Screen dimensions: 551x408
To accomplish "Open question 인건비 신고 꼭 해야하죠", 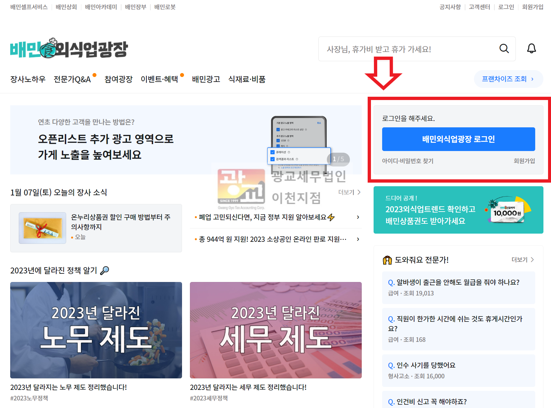I will (x=459, y=400).
